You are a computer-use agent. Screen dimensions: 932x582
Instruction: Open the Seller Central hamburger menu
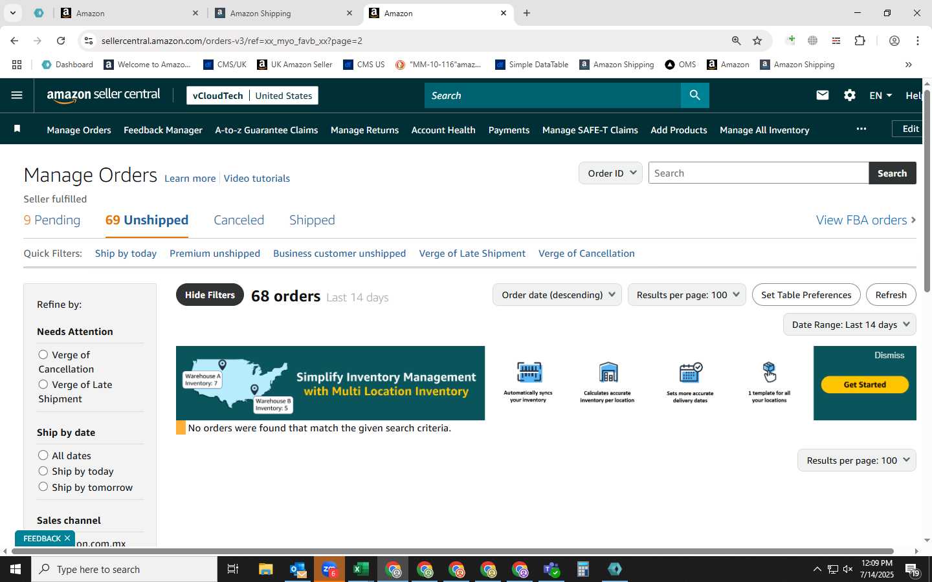[x=17, y=95]
